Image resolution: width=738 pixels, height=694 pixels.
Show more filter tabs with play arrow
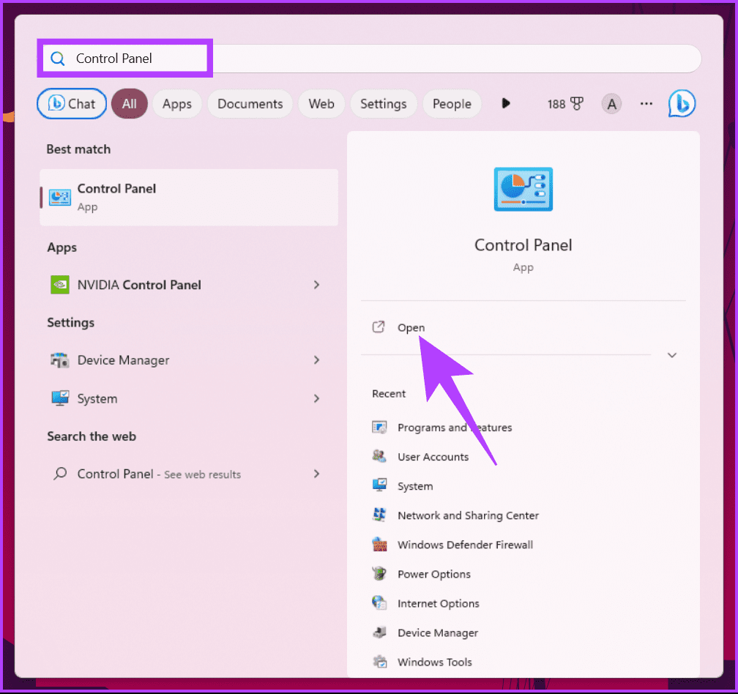[505, 103]
